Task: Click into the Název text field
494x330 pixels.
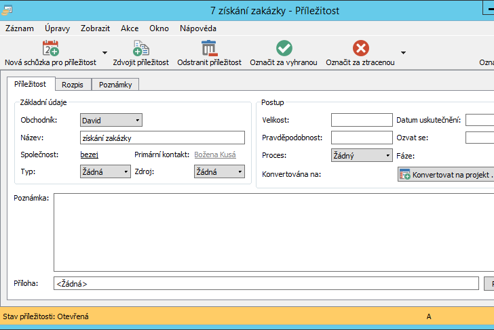Action: [161, 138]
